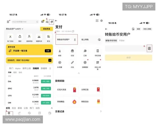Screen dimensions: 158x126
Task: Go back from the 支付 Pay screen
Action: pyautogui.click(x=56, y=21)
